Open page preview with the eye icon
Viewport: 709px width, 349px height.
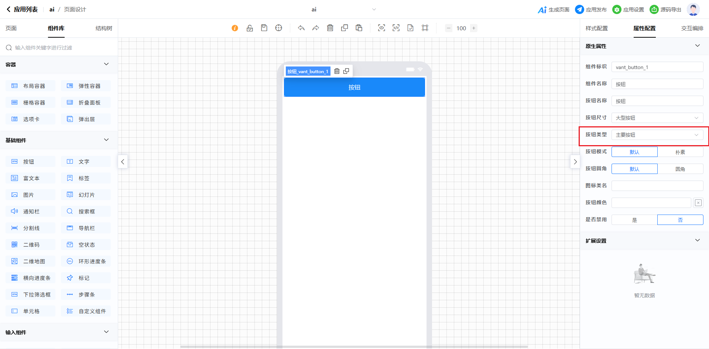pyautogui.click(x=381, y=28)
